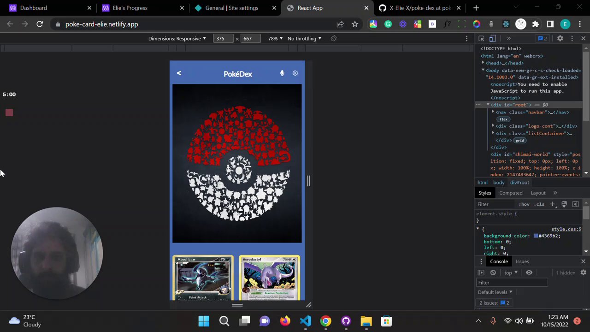
Task: Open the #4369b2 background color swatch
Action: 536,236
